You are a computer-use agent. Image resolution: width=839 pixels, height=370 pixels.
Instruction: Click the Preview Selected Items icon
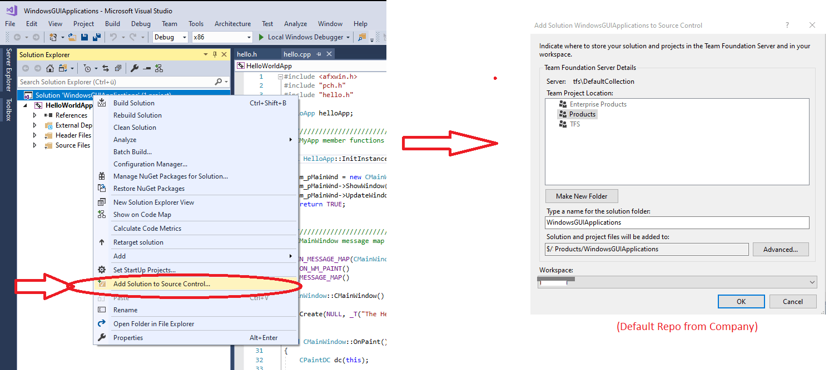point(147,68)
